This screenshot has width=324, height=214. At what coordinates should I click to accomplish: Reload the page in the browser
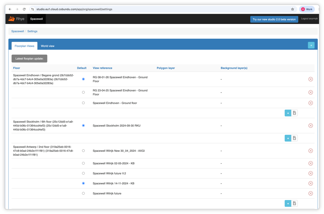[24, 9]
